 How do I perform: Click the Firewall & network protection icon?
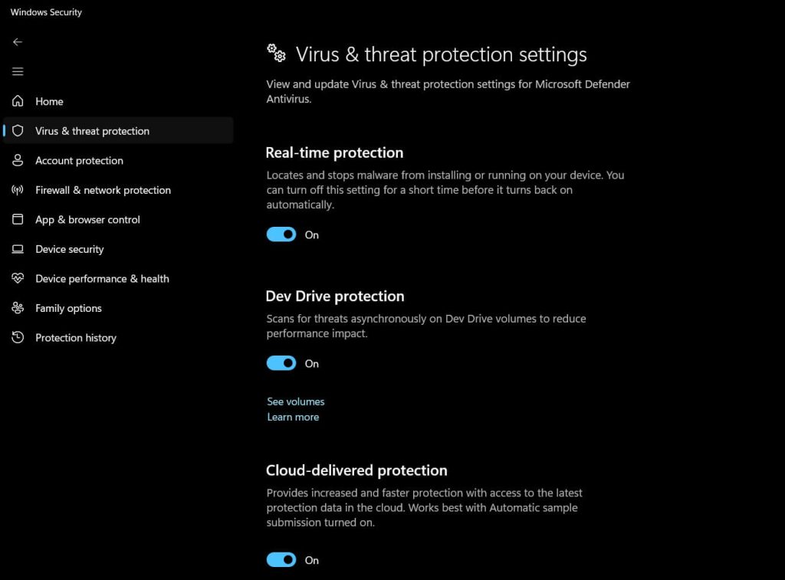pos(17,190)
